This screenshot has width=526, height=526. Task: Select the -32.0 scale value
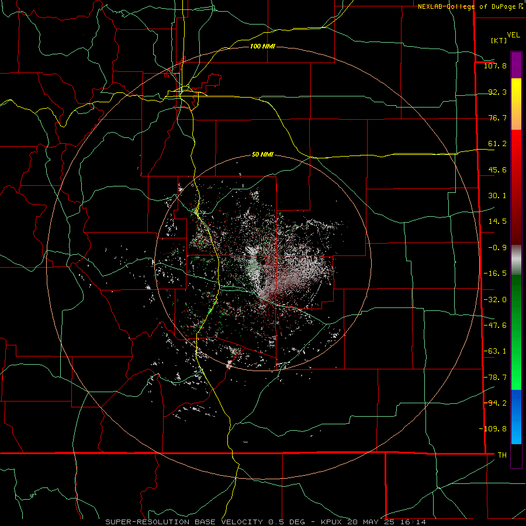[495, 300]
